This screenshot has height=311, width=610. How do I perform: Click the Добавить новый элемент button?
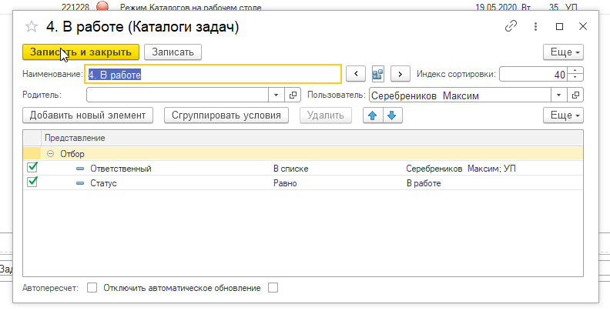88,115
